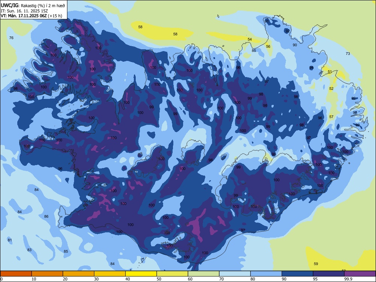Screen dimensions: 376x282
Task: Click the map humidity value '73'
Action: (x=348, y=53)
